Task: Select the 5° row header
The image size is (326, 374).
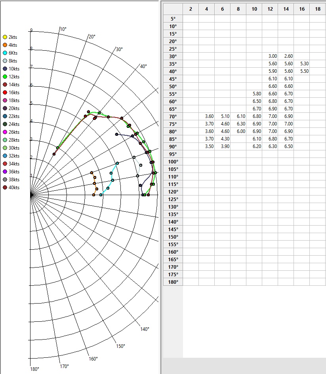Action: click(x=173, y=19)
